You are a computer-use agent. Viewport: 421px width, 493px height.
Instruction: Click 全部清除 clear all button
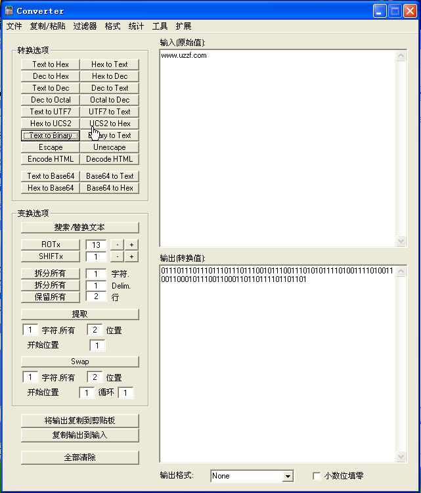[x=80, y=458]
